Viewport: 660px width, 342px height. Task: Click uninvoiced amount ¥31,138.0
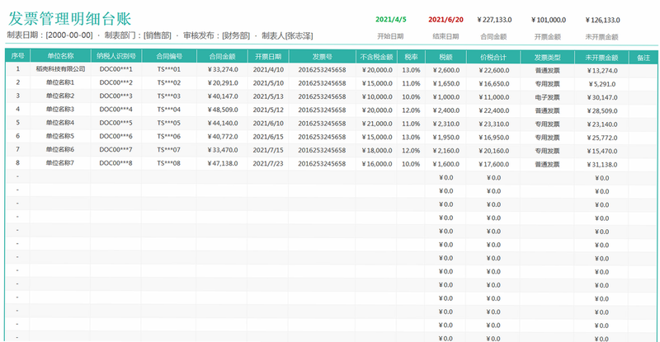pos(602,165)
